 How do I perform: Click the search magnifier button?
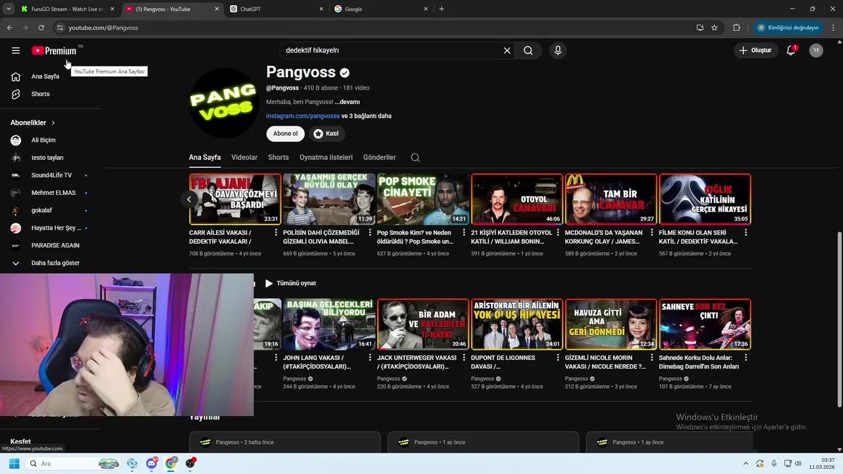528,51
